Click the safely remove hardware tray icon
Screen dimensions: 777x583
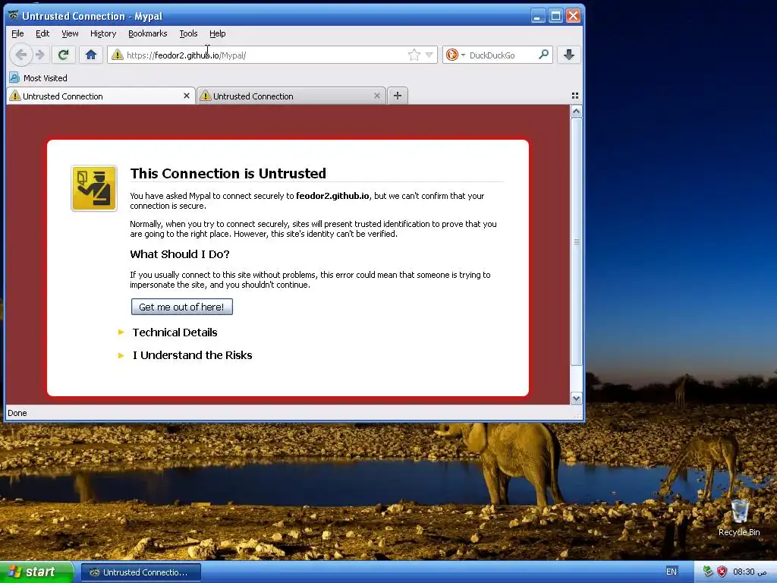pos(708,572)
